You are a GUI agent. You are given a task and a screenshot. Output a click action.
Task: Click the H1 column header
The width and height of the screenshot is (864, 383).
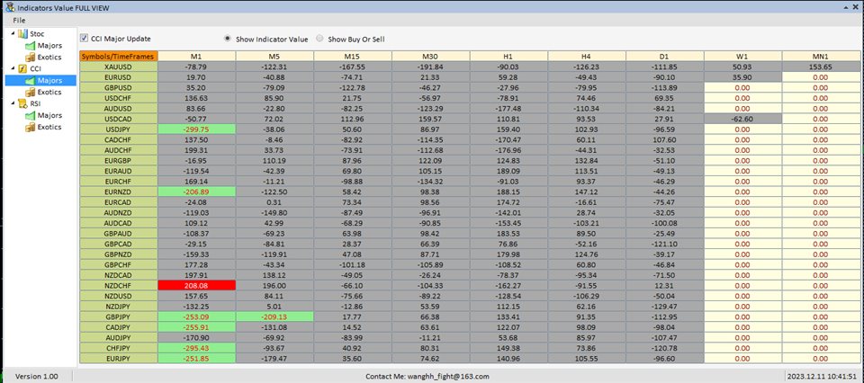(509, 56)
